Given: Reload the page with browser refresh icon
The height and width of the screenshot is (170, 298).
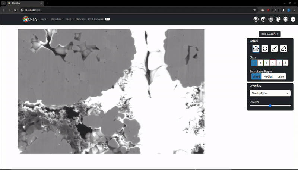Looking at the screenshot, I should (15, 10).
